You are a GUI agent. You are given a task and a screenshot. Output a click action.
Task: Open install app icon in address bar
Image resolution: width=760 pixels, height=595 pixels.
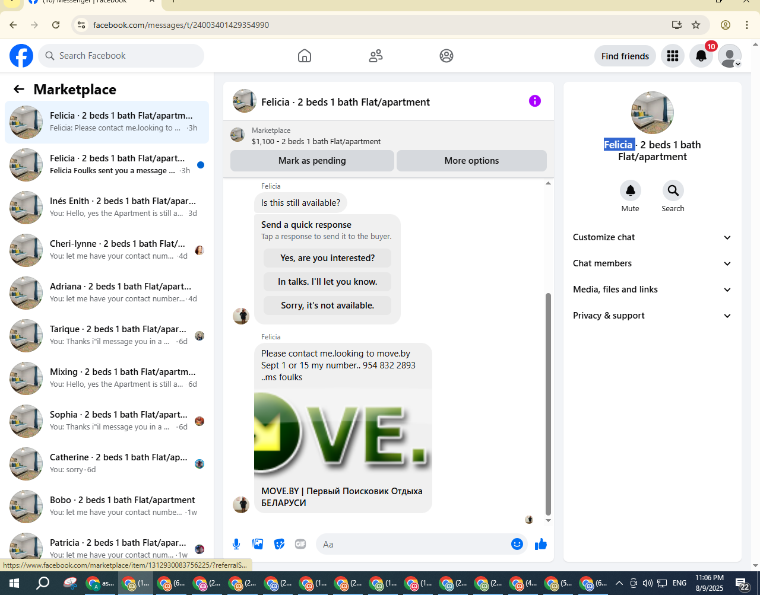pos(676,25)
